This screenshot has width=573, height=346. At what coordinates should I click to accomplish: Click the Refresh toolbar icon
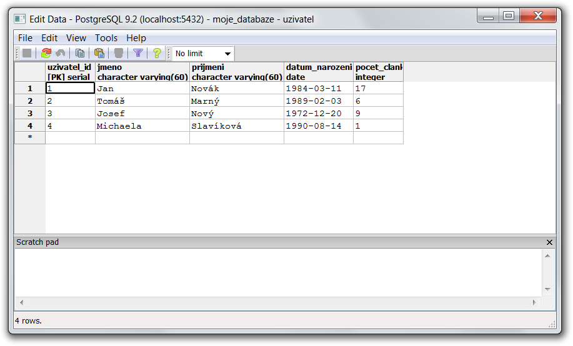(46, 53)
